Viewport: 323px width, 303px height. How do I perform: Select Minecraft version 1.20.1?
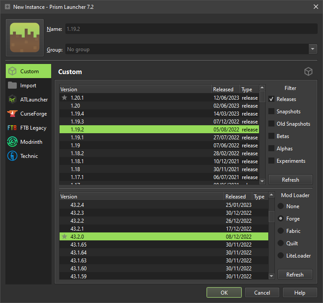click(x=159, y=97)
